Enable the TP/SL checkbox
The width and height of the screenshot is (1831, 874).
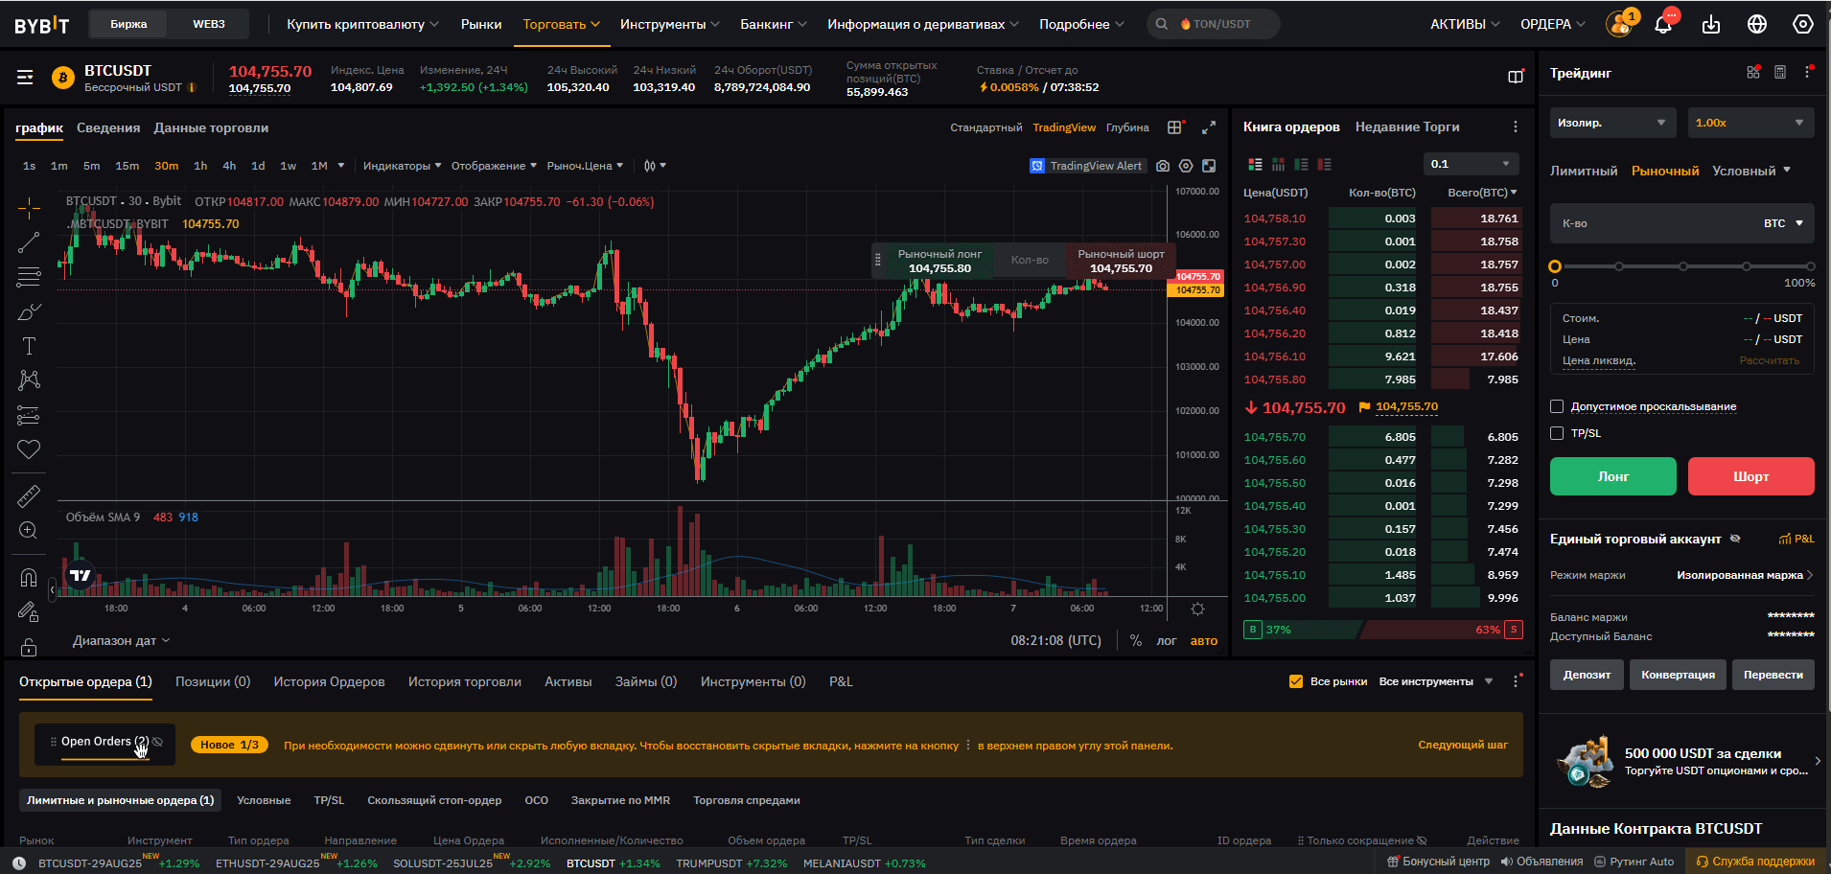pos(1557,433)
